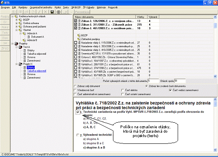Image resolution: width=218 pixels, height=157 pixels.
Task: Open the Testy menu
Action: (66, 8)
